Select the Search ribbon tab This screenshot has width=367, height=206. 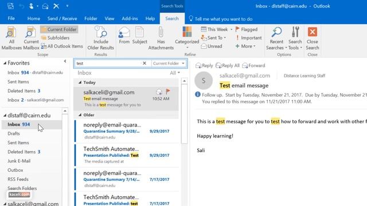pyautogui.click(x=172, y=18)
